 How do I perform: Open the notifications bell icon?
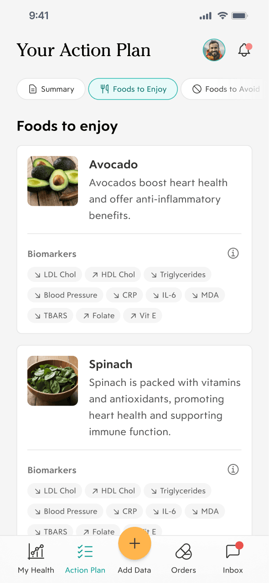pos(244,50)
